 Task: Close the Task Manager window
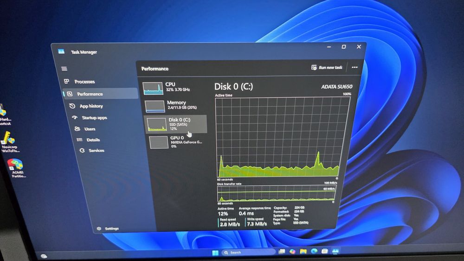click(359, 47)
